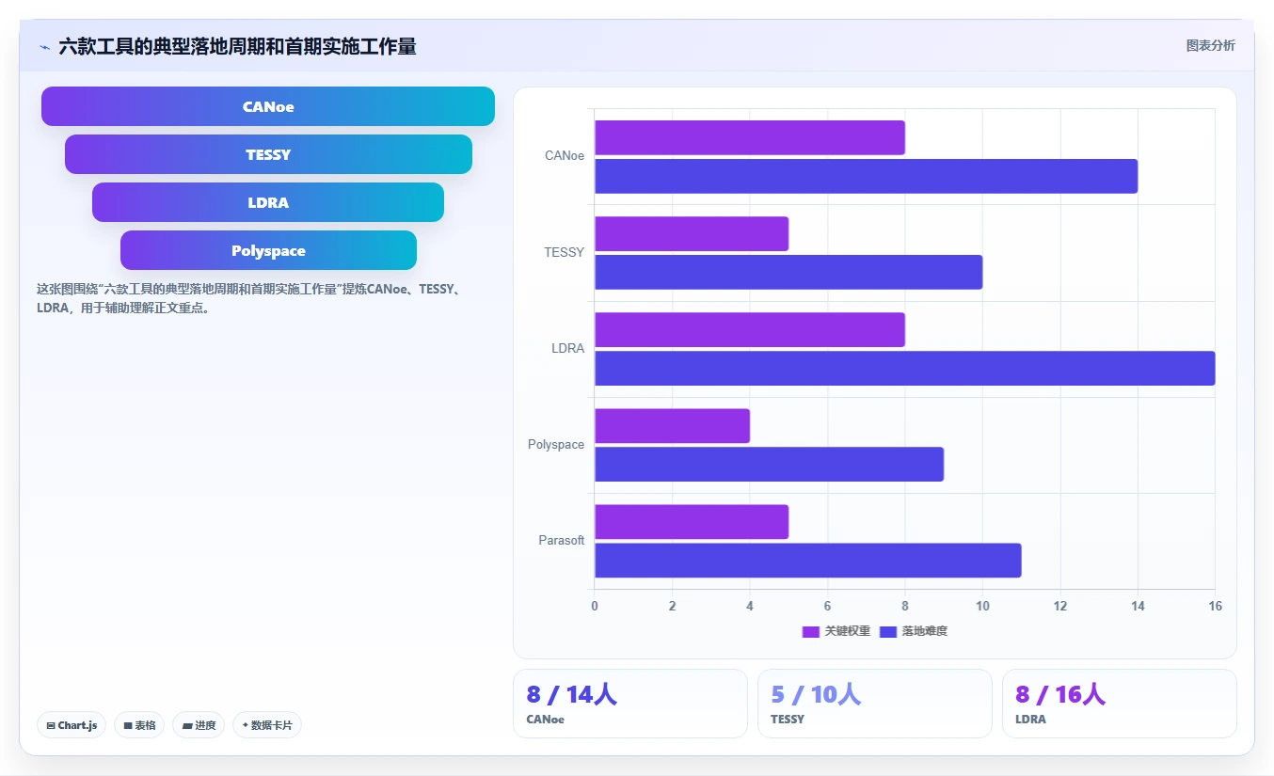This screenshot has width=1274, height=776.
Task: Click the Parasoft y-axis label
Action: 562,540
